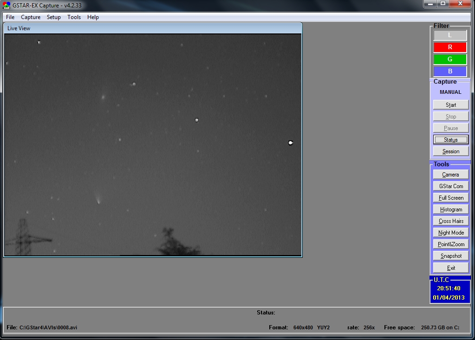Viewport: 475px width, 340px height.
Task: Open the Help menu
Action: pos(92,17)
